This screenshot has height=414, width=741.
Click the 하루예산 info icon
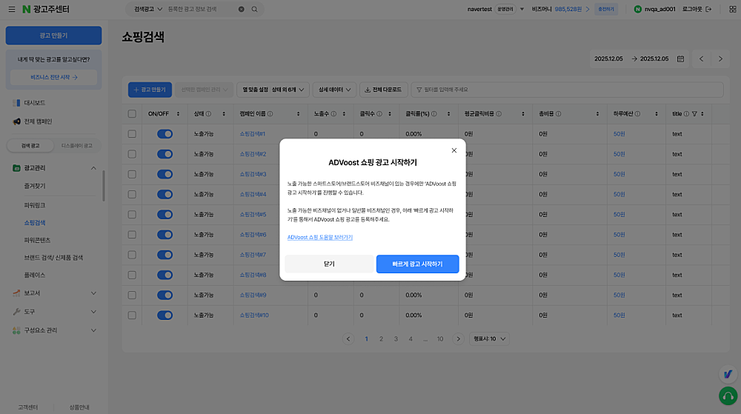(x=637, y=114)
